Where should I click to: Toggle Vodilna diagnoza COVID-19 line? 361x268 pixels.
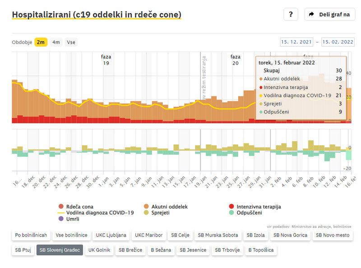pyautogui.click(x=100, y=213)
